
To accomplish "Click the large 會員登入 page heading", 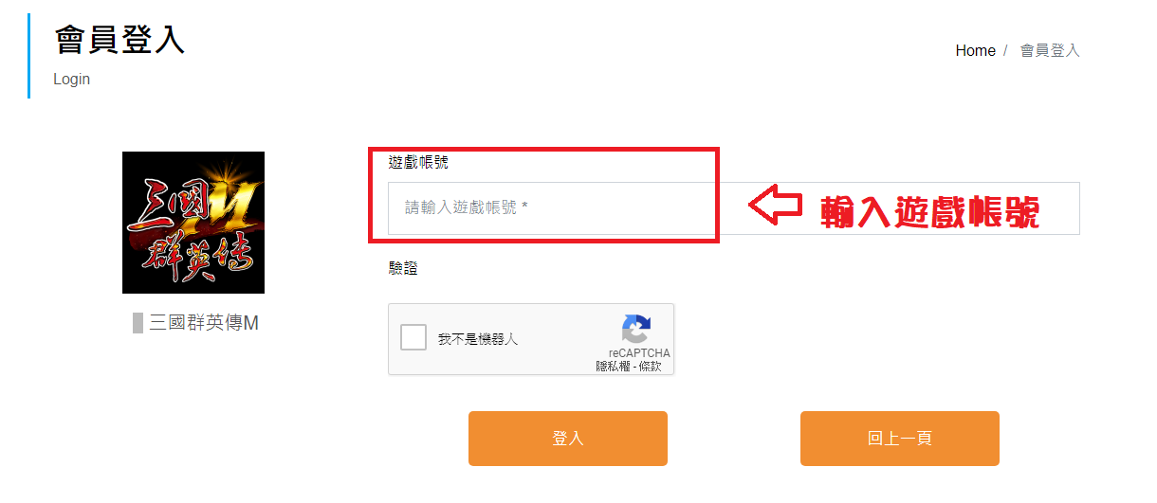I will pyautogui.click(x=119, y=40).
